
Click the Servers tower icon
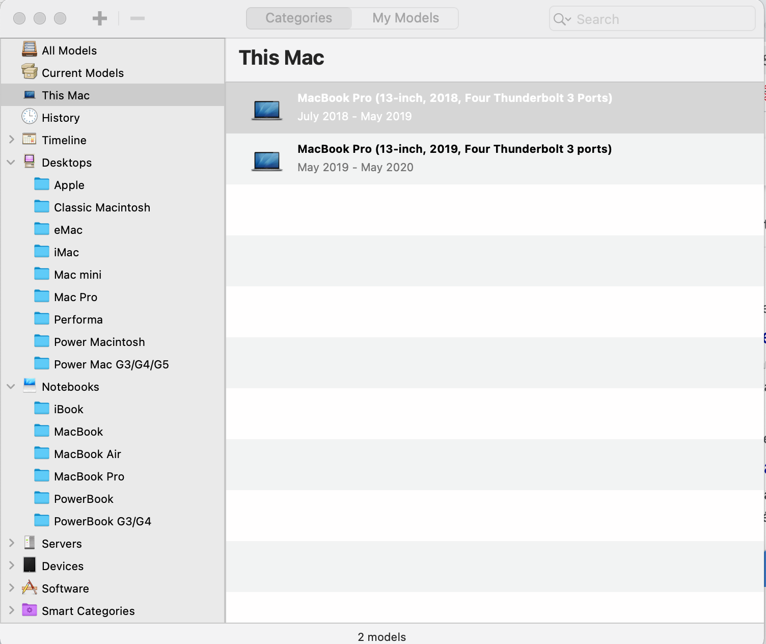tap(30, 543)
